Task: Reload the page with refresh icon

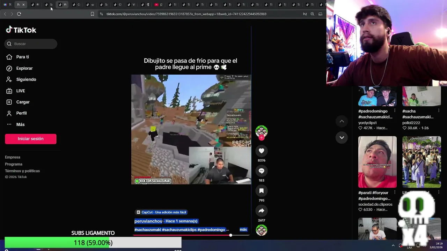Action: [x=19, y=14]
